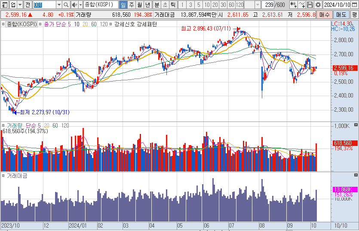Choose interval 5
The image size is (359, 231).
[x=199, y=5]
